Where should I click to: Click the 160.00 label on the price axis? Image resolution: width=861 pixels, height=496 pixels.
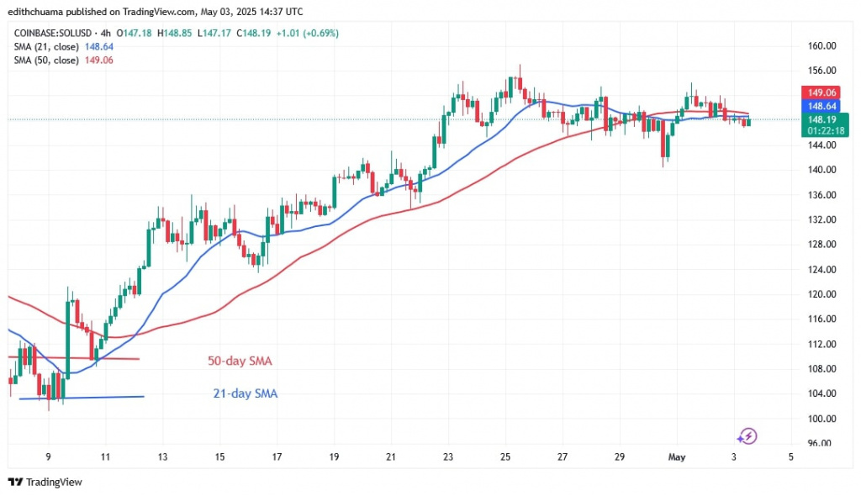(820, 46)
